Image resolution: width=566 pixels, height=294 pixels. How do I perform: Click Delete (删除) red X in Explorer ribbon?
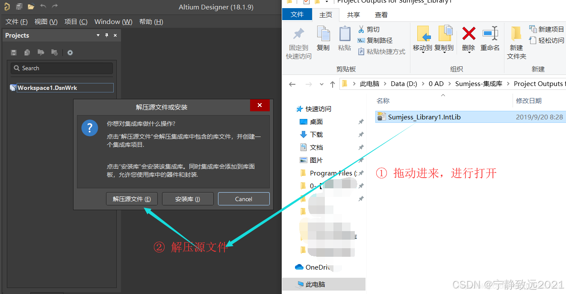coord(469,39)
